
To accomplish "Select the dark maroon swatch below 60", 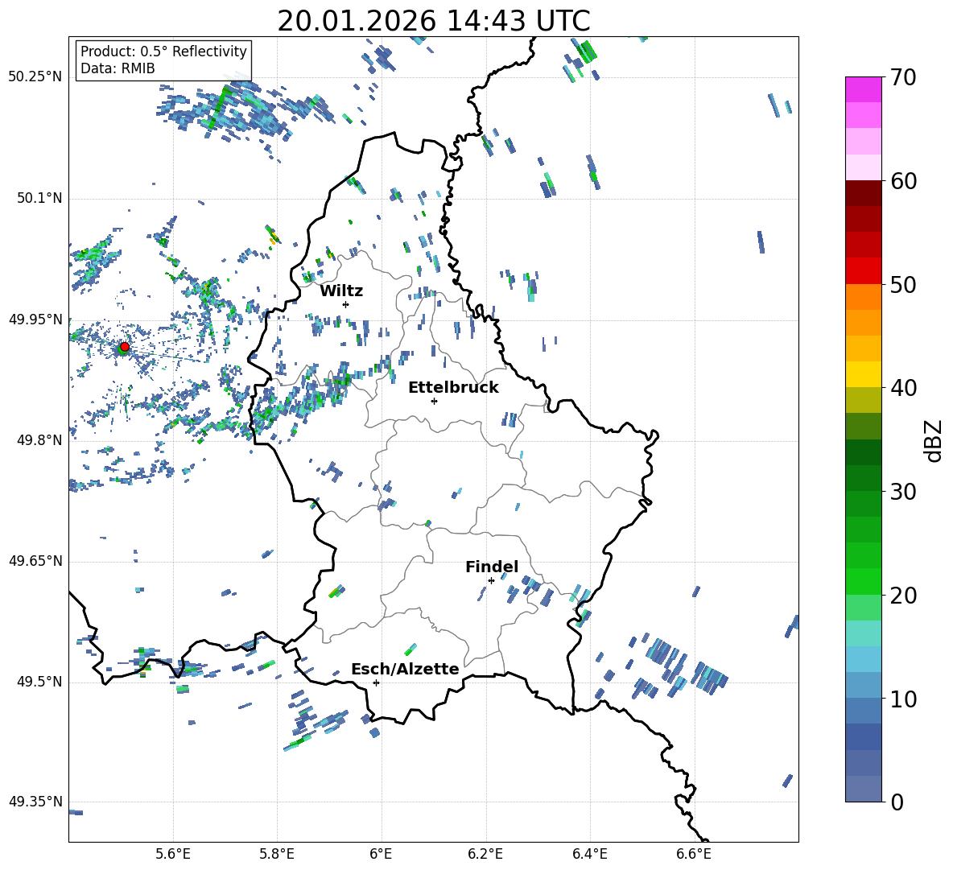I will coord(864,193).
